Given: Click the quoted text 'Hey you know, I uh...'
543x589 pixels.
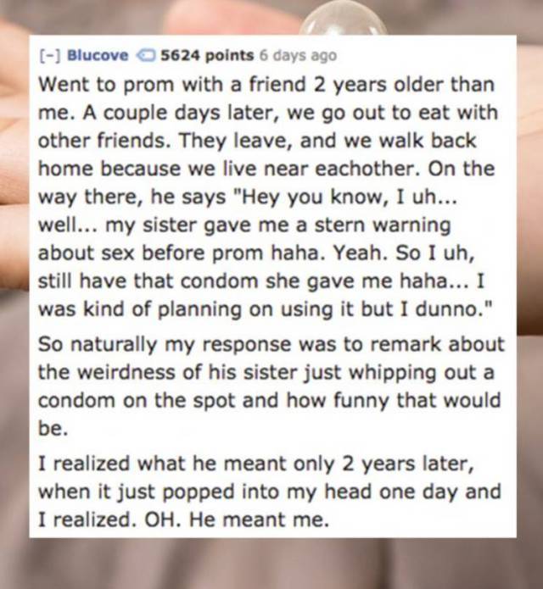Looking at the screenshot, I should pyautogui.click(x=345, y=197).
